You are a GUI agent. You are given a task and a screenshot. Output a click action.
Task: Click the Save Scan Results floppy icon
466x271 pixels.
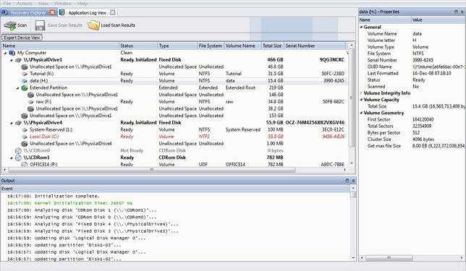point(40,25)
